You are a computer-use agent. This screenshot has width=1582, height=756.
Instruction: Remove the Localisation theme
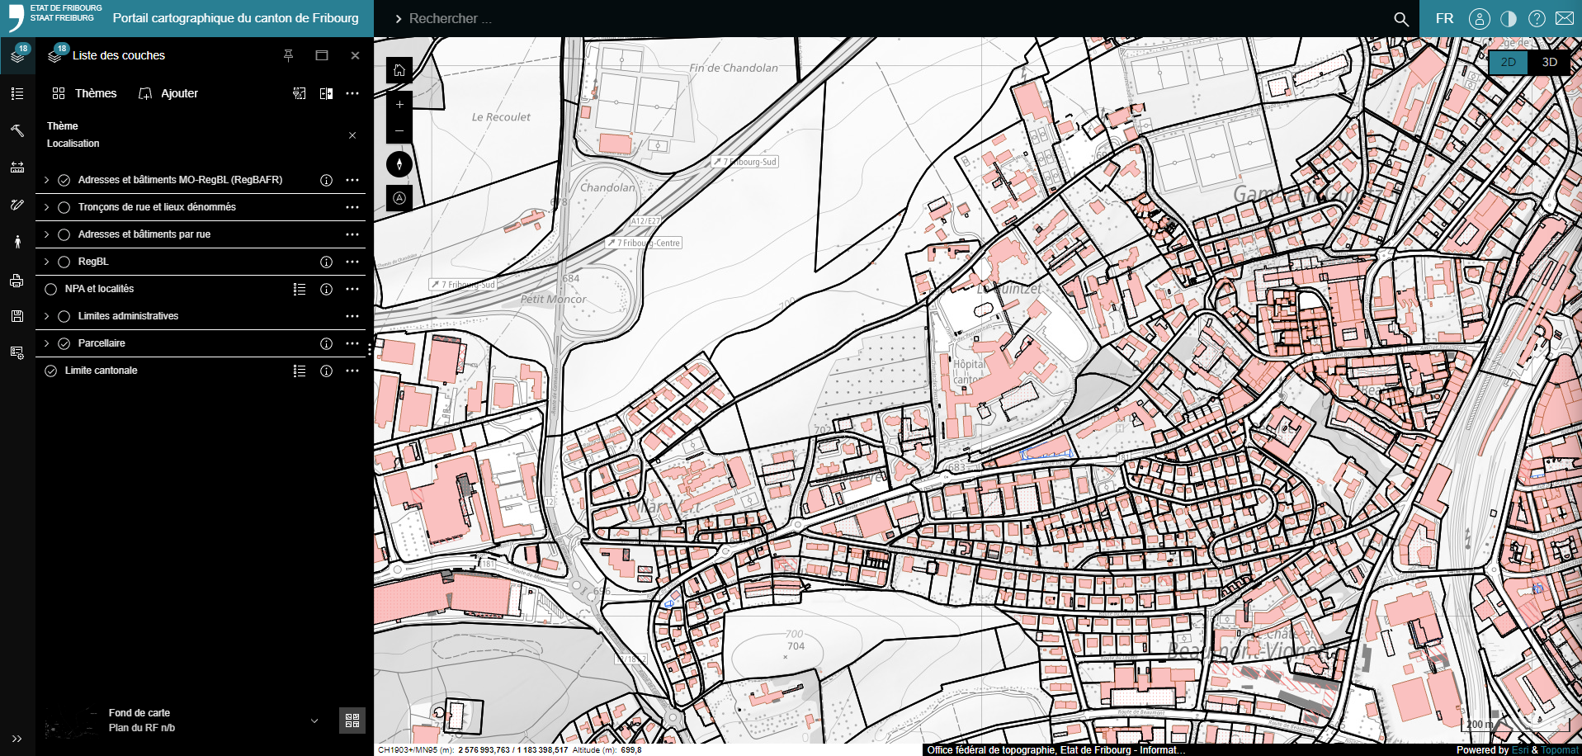[352, 135]
